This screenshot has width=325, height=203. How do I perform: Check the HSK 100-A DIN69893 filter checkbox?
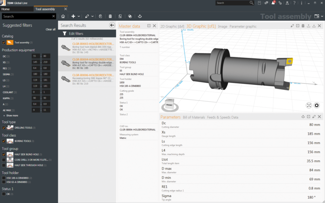point(4,178)
